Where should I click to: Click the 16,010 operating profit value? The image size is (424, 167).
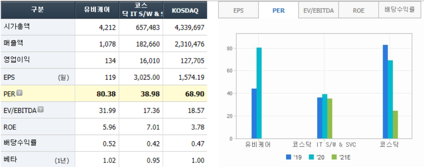150,61
